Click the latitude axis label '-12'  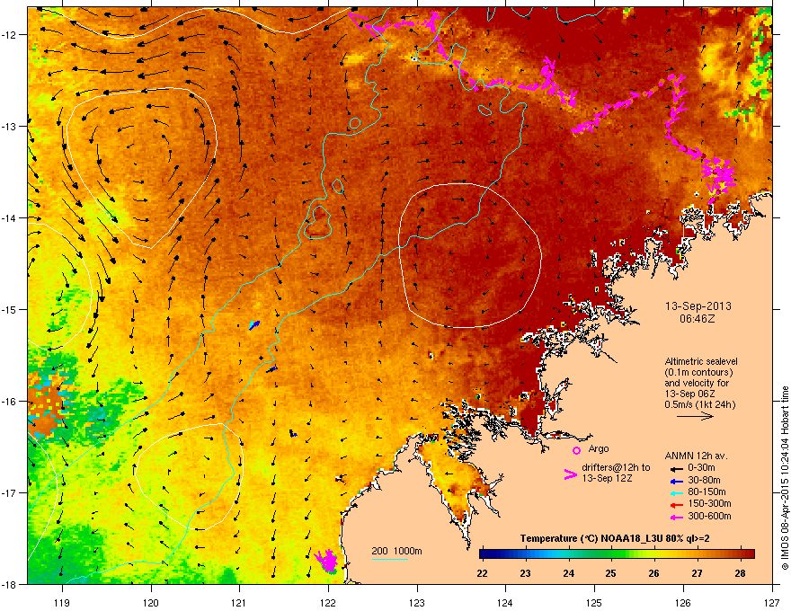pos(9,34)
